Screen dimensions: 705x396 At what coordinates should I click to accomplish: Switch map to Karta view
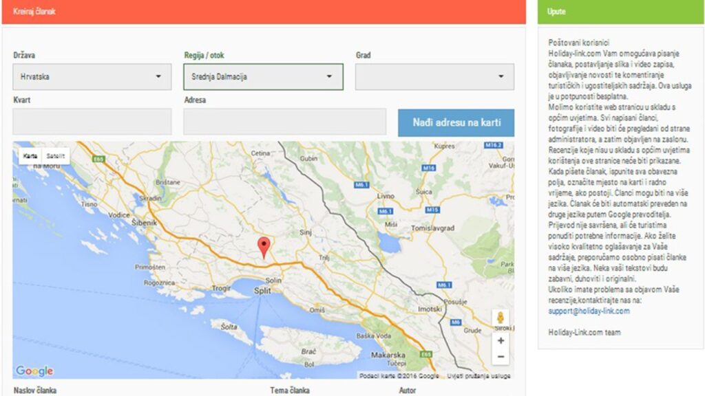pyautogui.click(x=30, y=156)
